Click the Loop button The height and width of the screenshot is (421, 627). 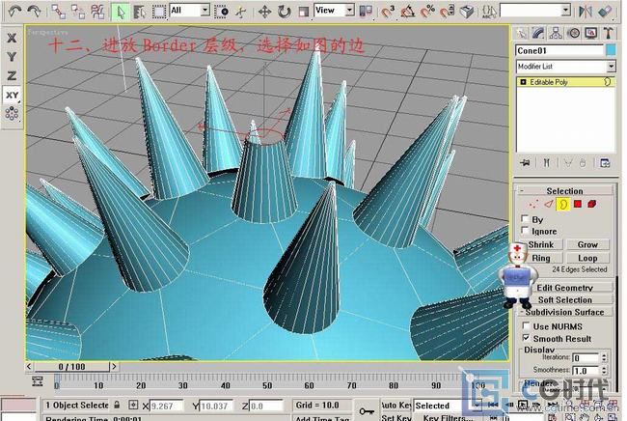587,258
